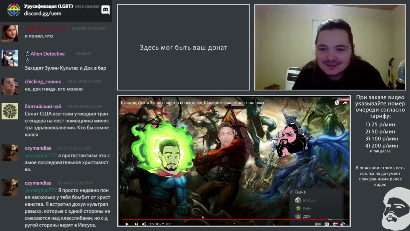This screenshot has height=231, width=410.
Task: Open балтийский чай flower avatar
Action: point(10,111)
